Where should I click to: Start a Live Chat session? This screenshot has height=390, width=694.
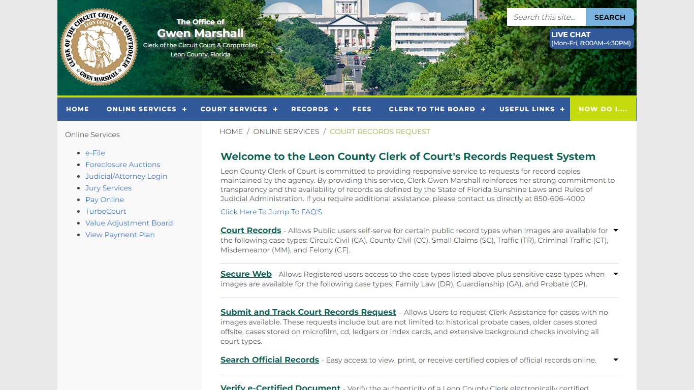(x=592, y=39)
